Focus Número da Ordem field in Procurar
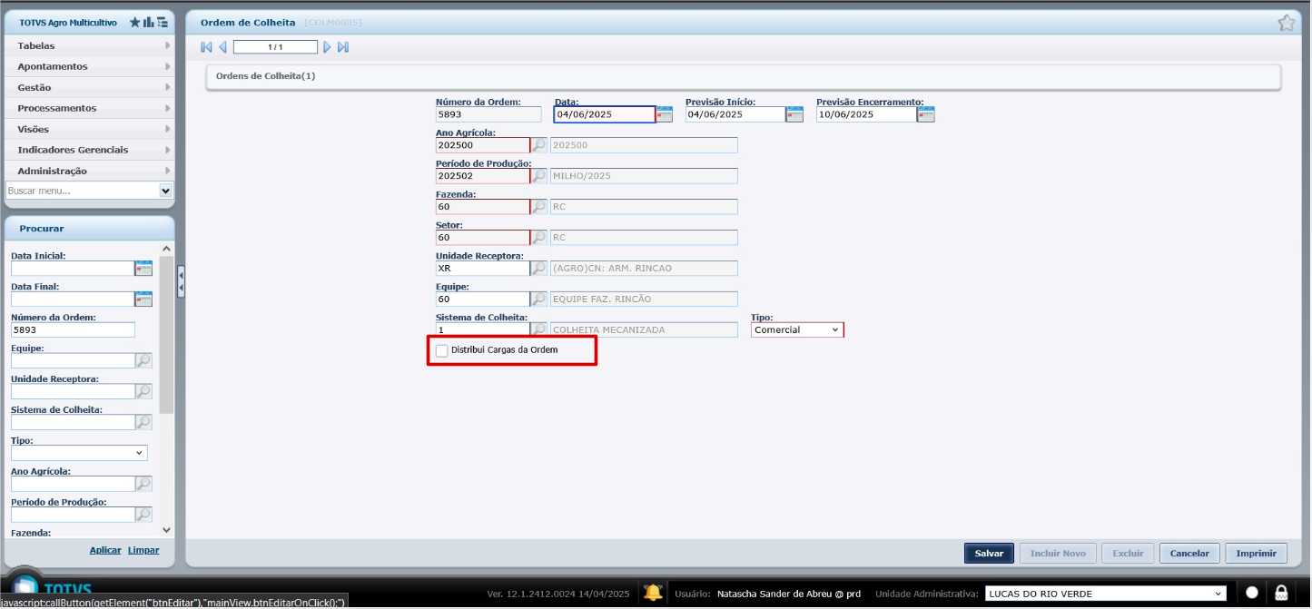Image resolution: width=1312 pixels, height=609 pixels. pos(73,330)
